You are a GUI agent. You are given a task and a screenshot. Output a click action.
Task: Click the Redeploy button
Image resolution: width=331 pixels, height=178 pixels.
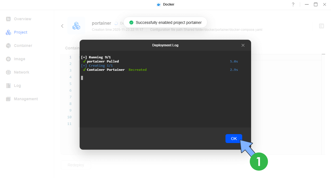click(x=76, y=165)
